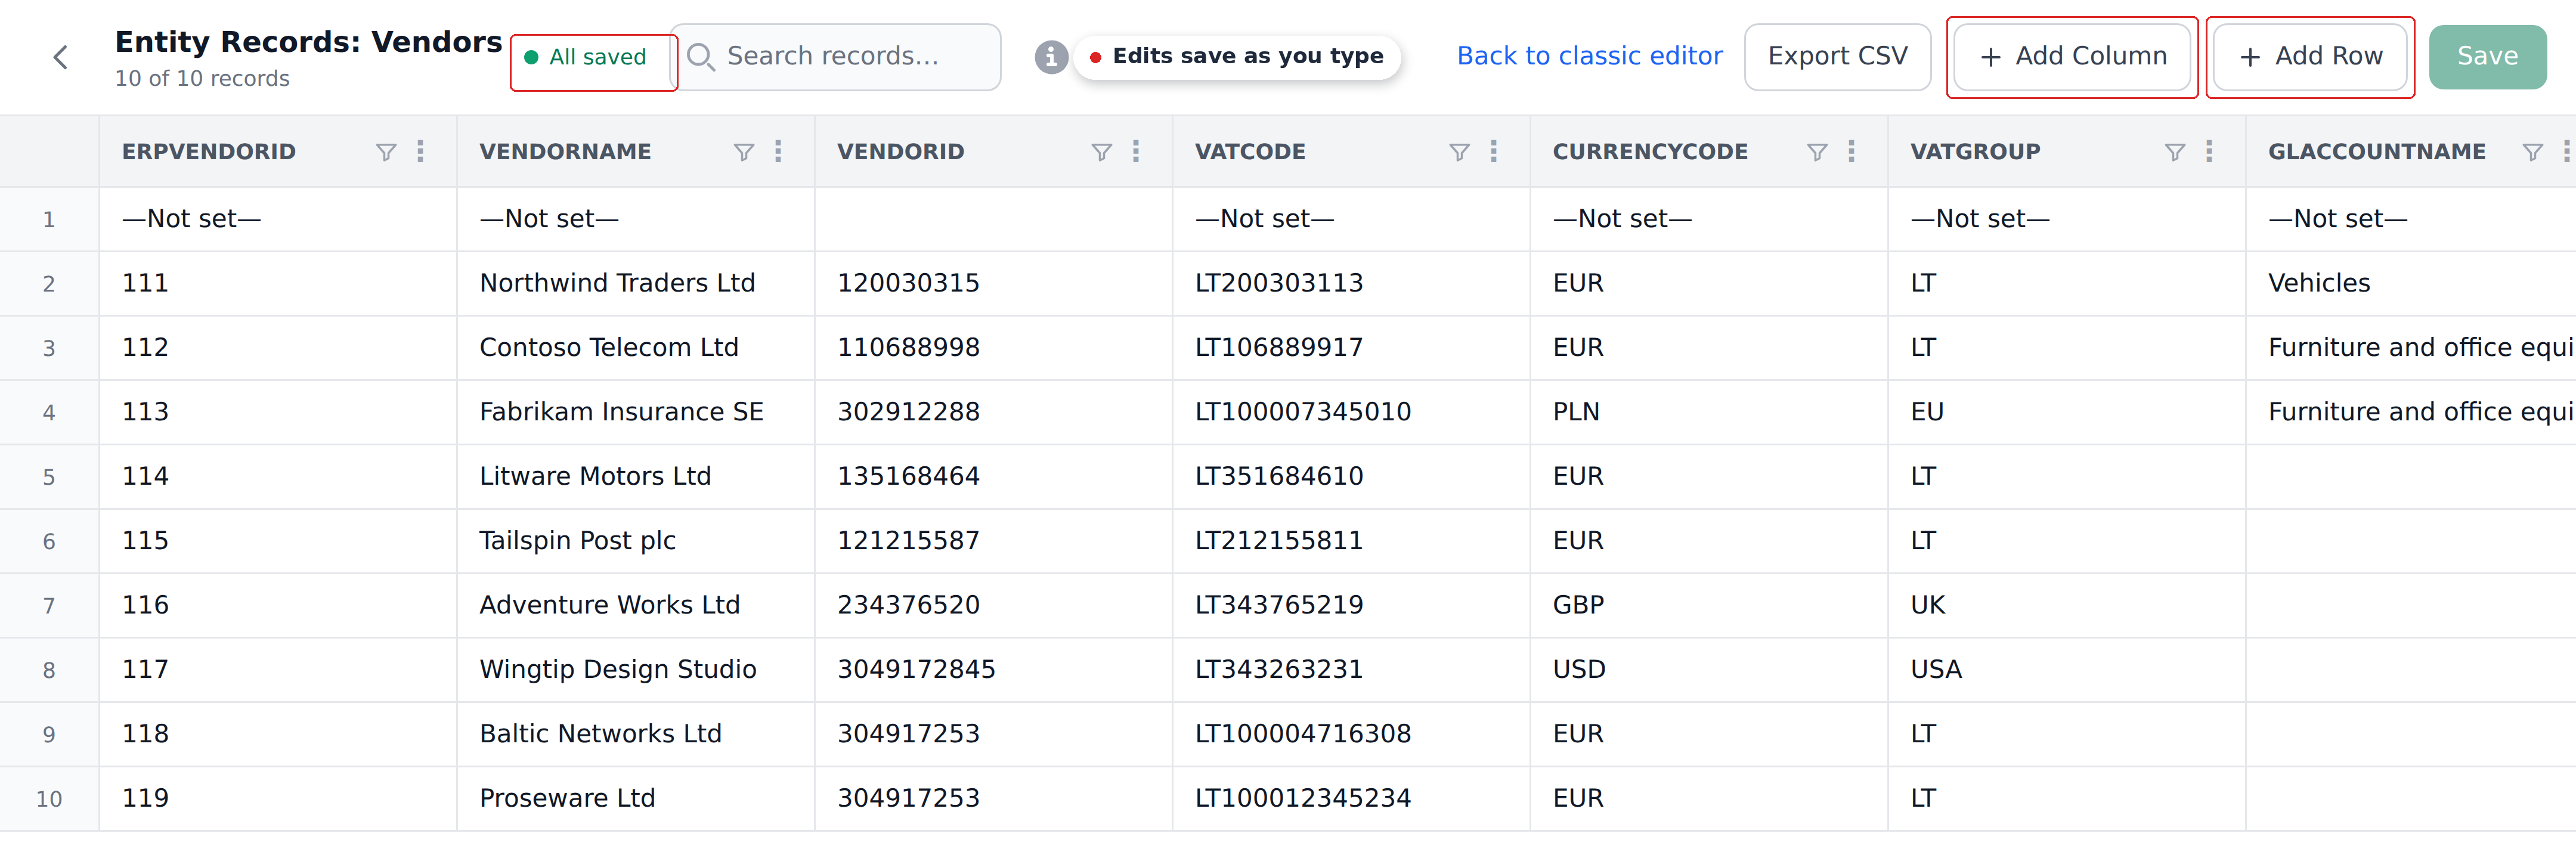The width and height of the screenshot is (2576, 855).
Task: Select the USD currency cell
Action: coord(1709,670)
